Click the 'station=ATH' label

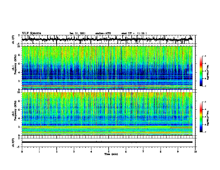tap(103, 33)
